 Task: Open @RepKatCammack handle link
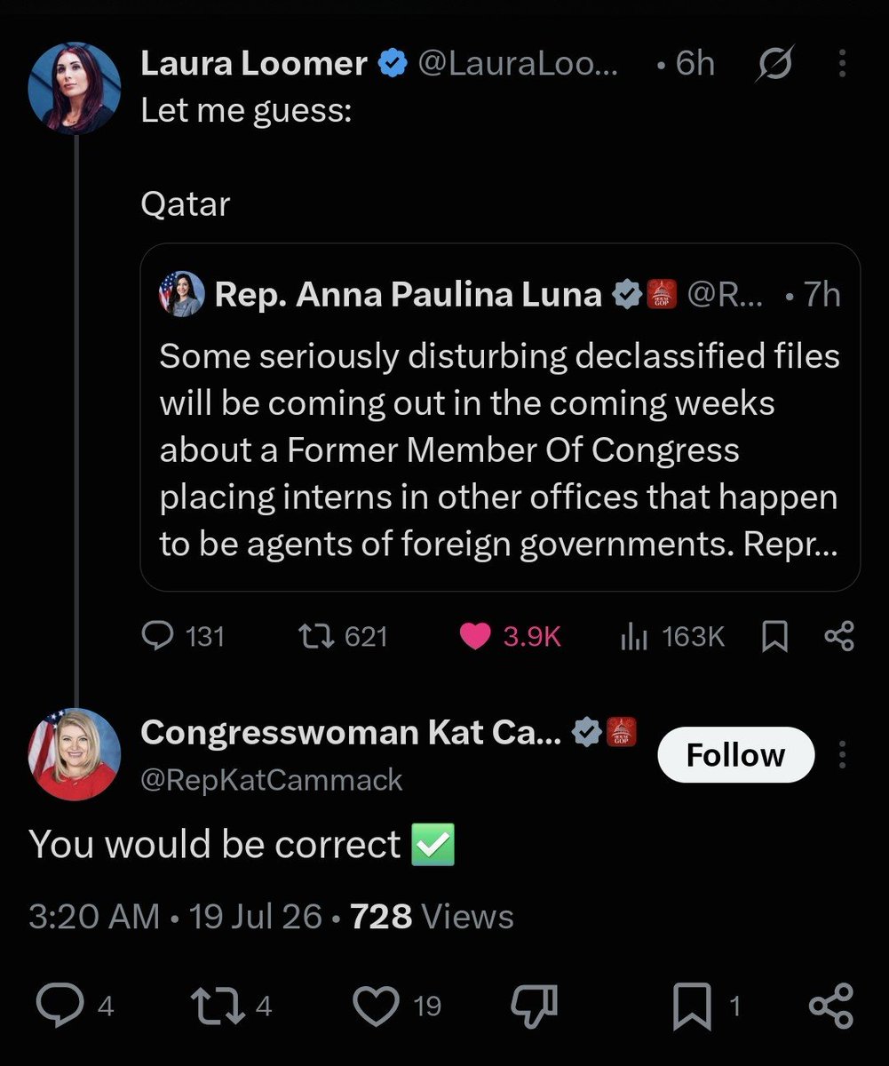pyautogui.click(x=271, y=780)
